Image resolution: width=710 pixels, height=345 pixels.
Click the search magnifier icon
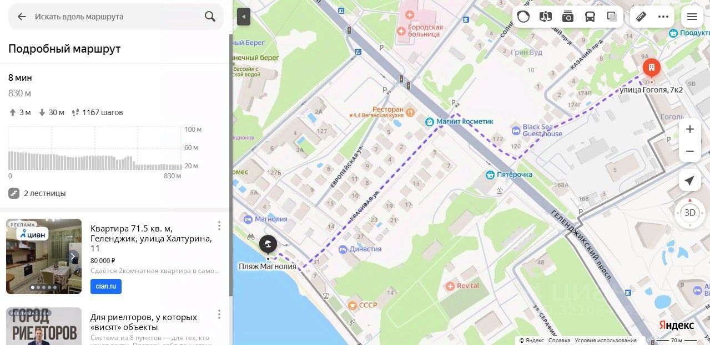(210, 17)
